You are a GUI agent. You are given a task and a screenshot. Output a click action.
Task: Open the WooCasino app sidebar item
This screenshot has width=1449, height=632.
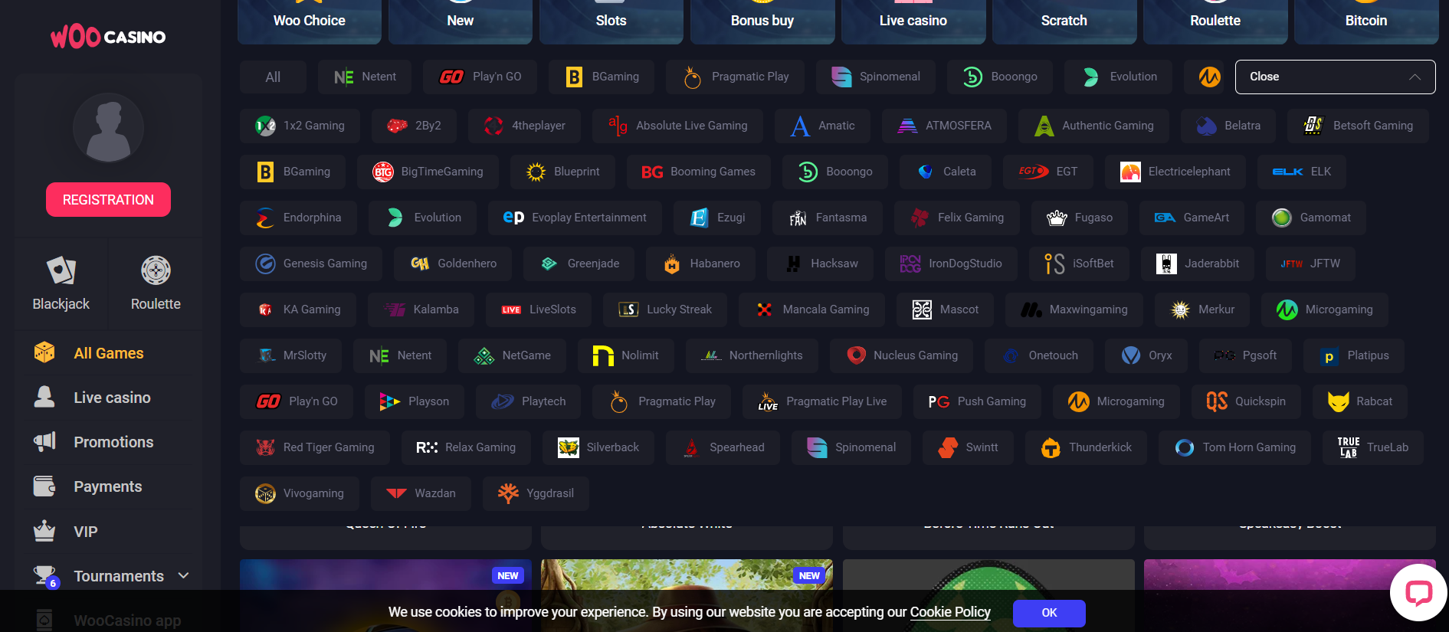coord(108,620)
